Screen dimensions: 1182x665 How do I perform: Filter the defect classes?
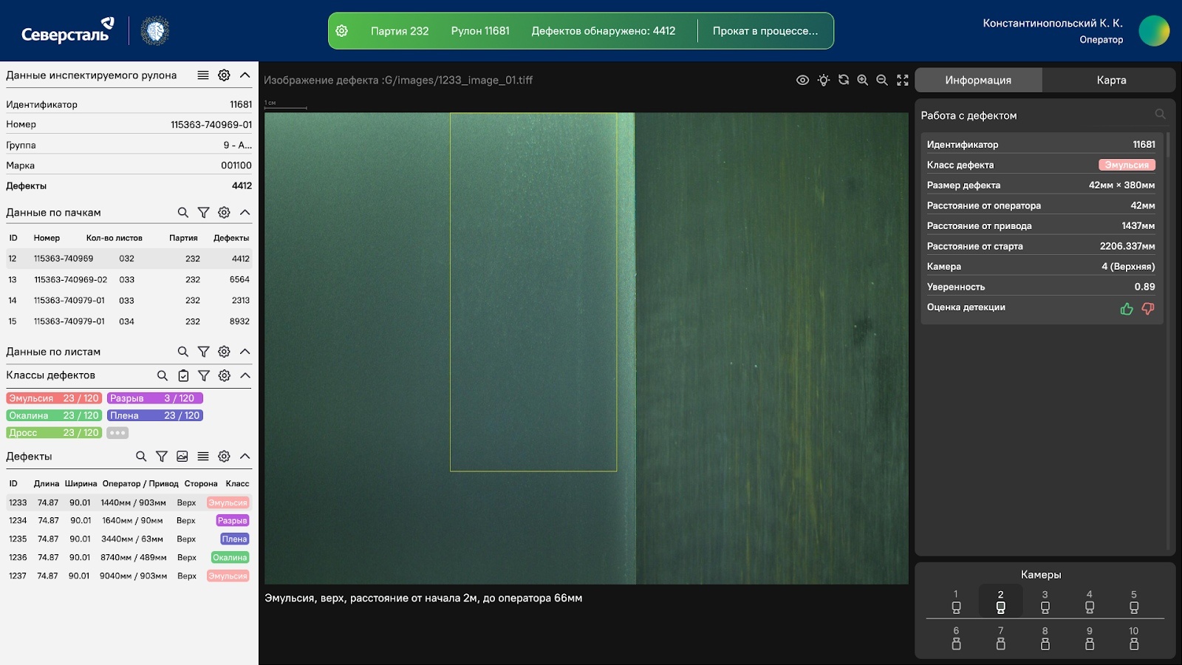(x=203, y=375)
